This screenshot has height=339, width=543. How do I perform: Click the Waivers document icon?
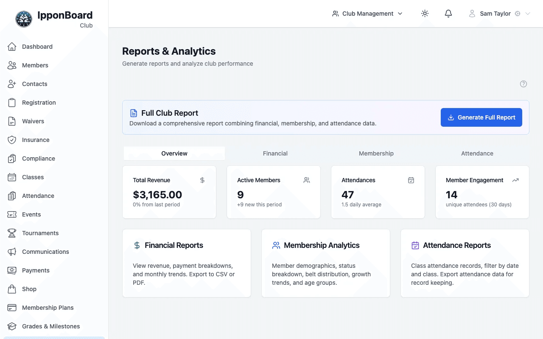[x=12, y=121]
